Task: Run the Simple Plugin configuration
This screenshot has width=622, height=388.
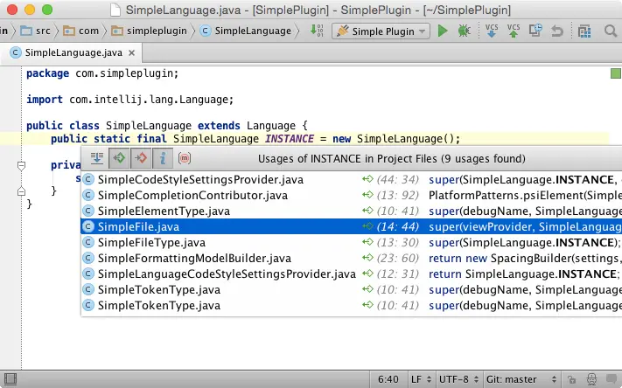Action: click(x=443, y=31)
